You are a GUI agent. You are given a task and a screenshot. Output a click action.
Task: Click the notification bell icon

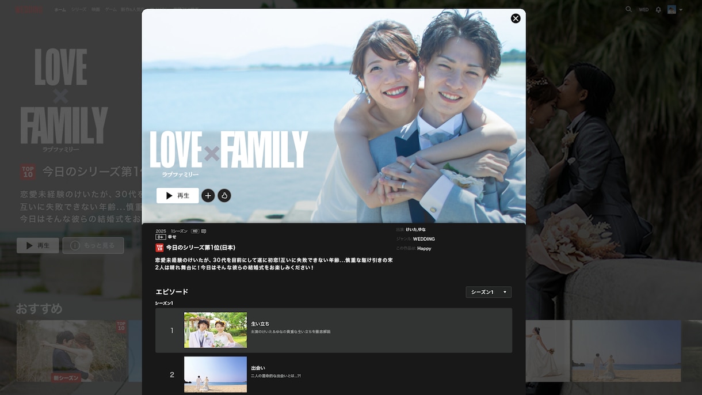pyautogui.click(x=658, y=9)
